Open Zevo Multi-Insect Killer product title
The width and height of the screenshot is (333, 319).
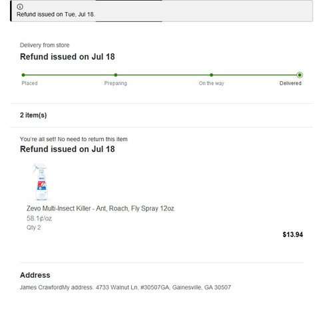(101, 208)
